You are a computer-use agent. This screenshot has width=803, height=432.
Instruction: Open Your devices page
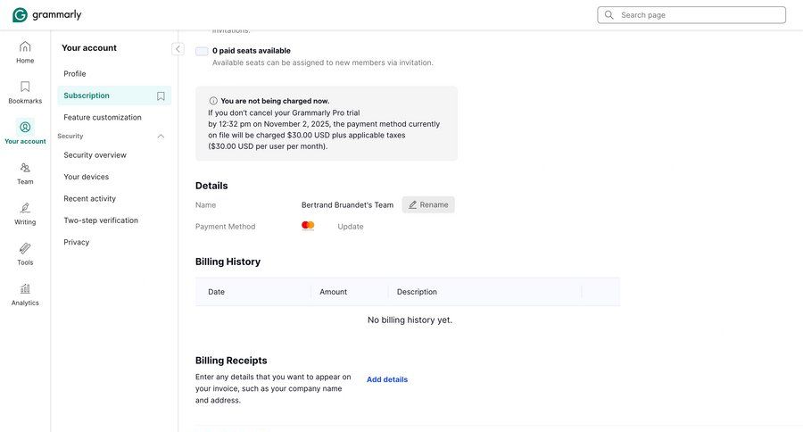86,177
